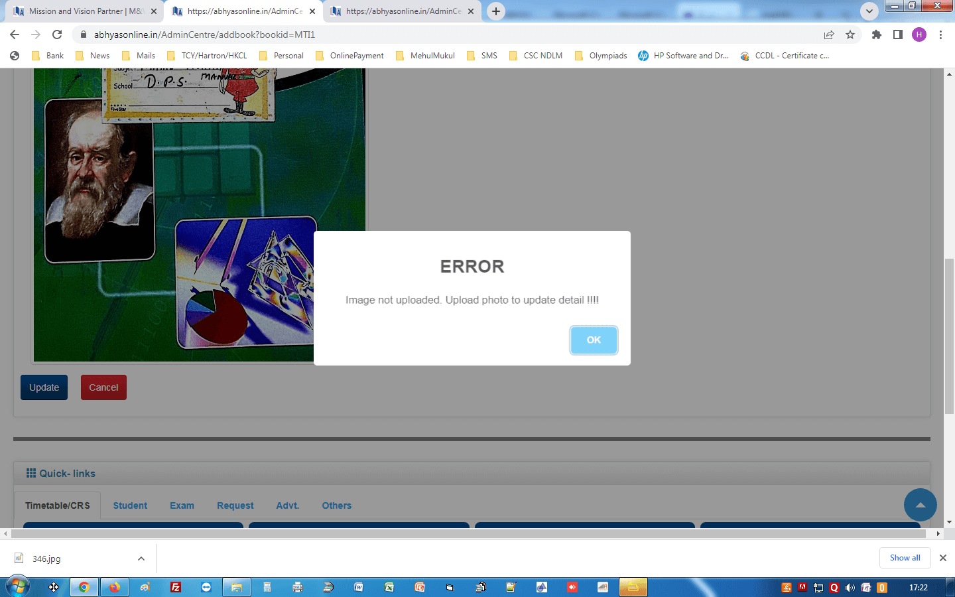Toggle the Chrome side panel icon

[897, 34]
